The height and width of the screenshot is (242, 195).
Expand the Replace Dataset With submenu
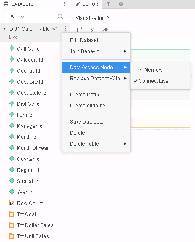[96, 79]
